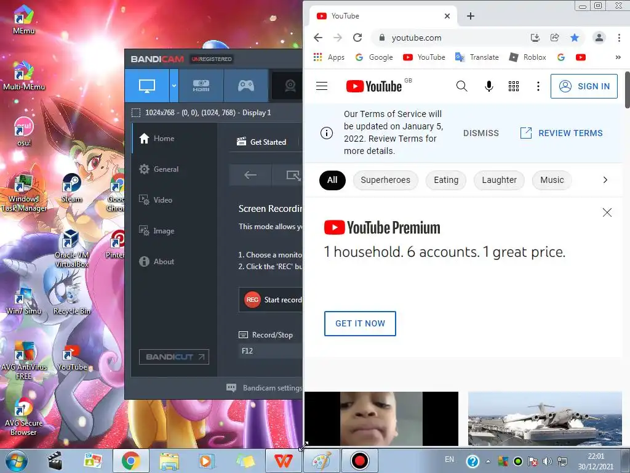Click the SIGN IN button
The width and height of the screenshot is (630, 473).
click(584, 86)
